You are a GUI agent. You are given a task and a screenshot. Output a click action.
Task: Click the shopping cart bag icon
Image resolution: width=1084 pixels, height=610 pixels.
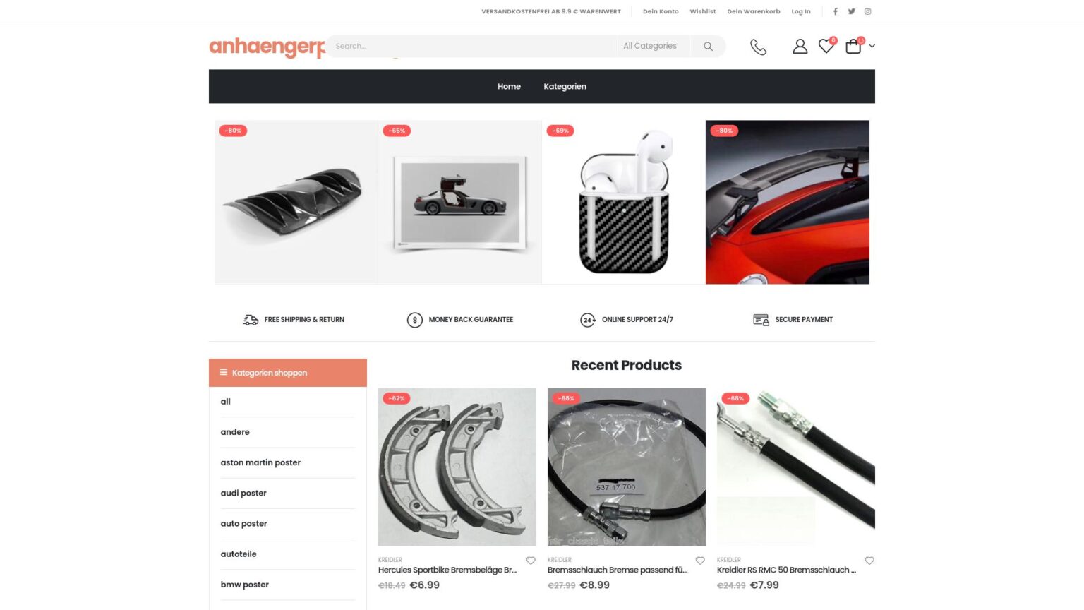click(853, 46)
